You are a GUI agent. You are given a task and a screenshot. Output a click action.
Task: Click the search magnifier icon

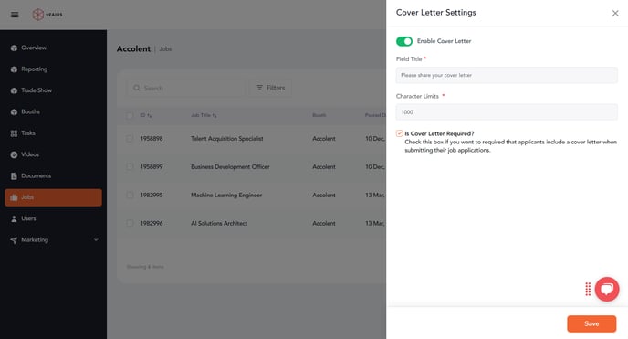[137, 88]
